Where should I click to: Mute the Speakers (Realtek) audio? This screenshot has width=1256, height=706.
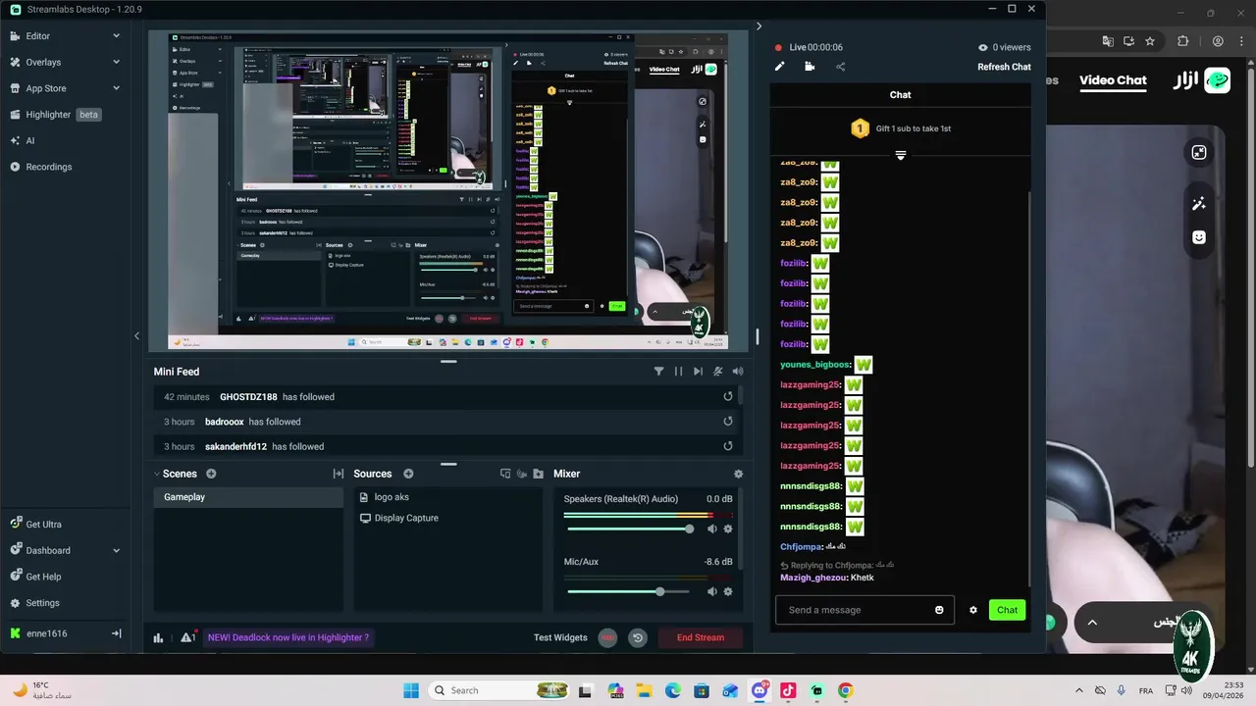(712, 529)
